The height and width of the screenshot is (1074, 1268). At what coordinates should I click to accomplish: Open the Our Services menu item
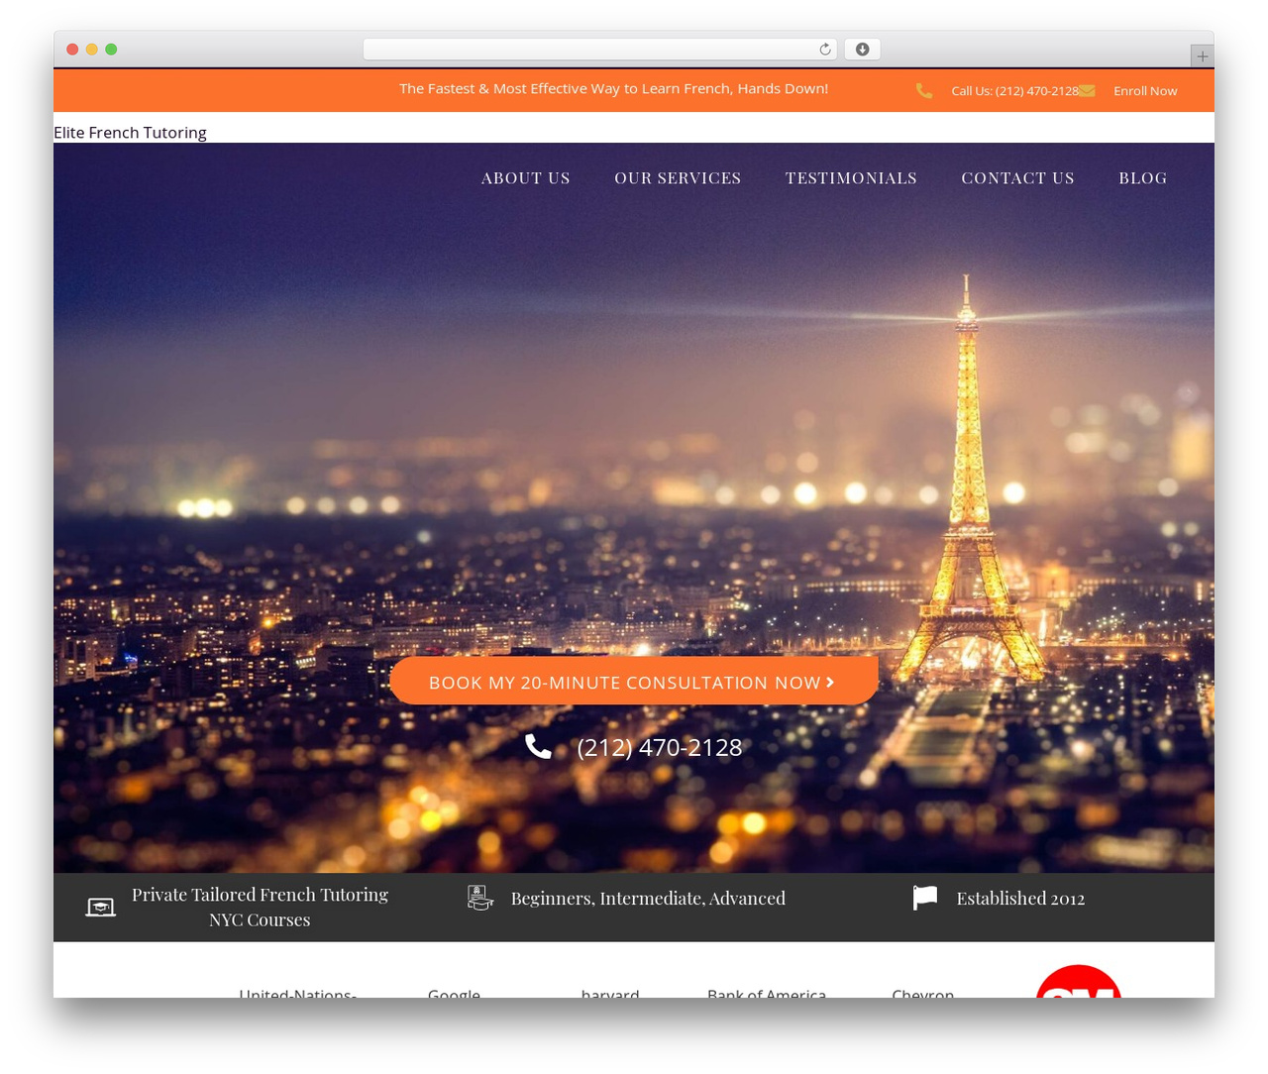tap(678, 177)
